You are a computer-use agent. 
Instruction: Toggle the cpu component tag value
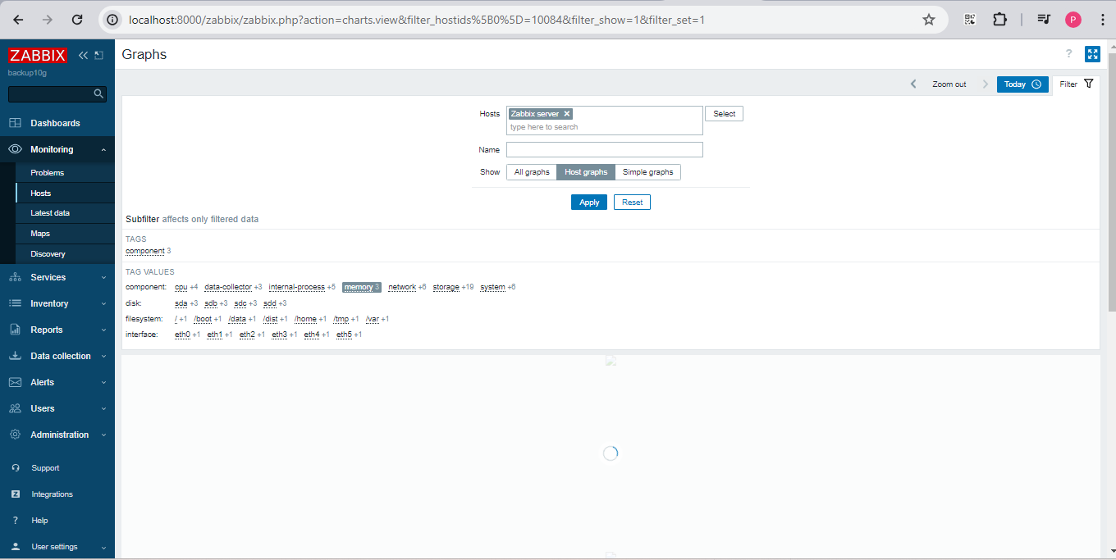click(181, 287)
